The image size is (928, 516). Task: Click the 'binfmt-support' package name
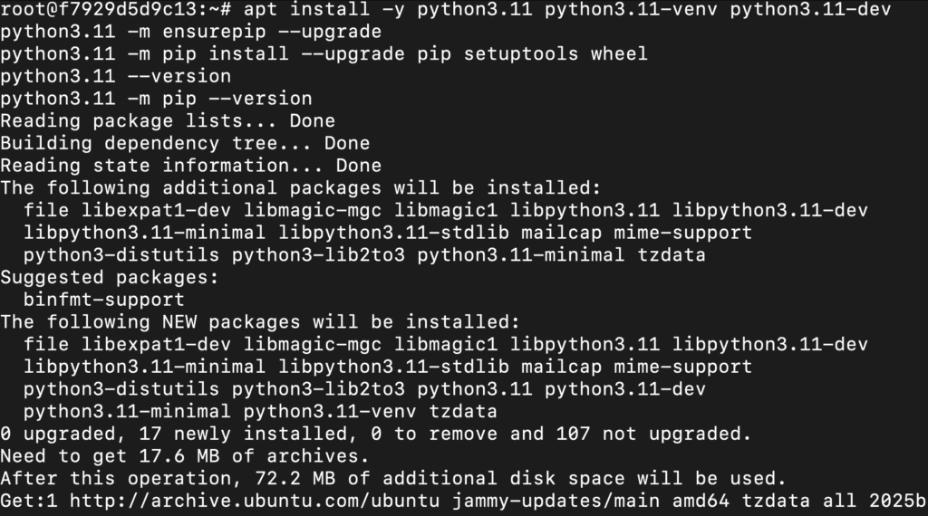[x=104, y=299]
